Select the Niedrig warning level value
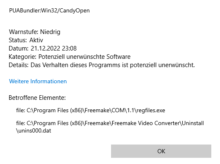The height and width of the screenshot is (164, 220). click(50, 32)
